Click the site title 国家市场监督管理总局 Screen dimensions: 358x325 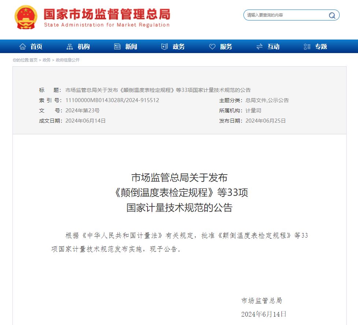107,14
